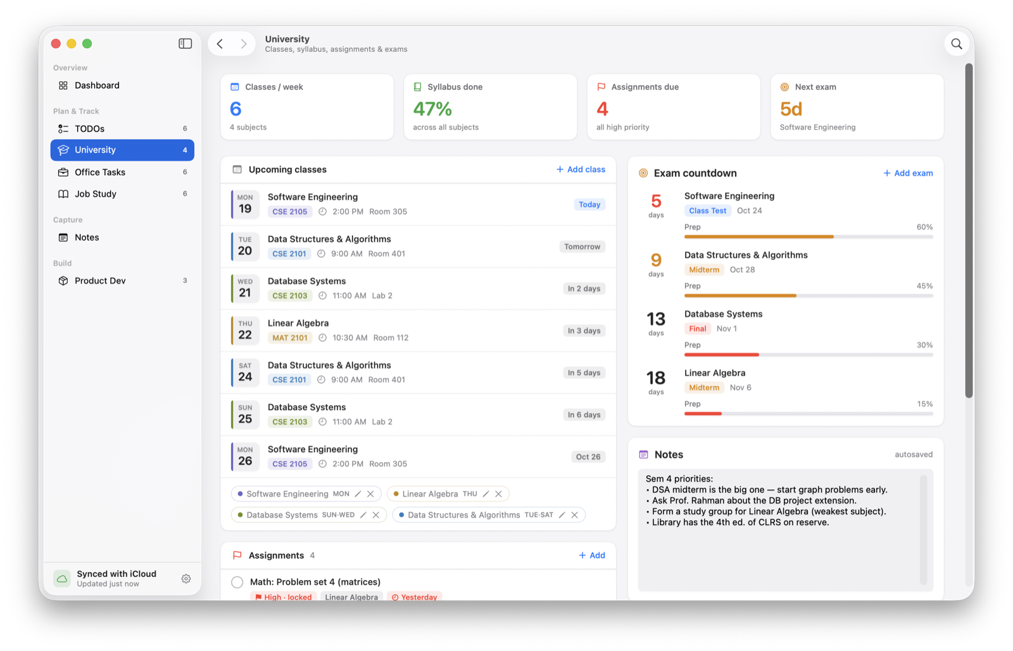Click the MAT 2101 course code tag
The image size is (1013, 651).
[x=290, y=338]
